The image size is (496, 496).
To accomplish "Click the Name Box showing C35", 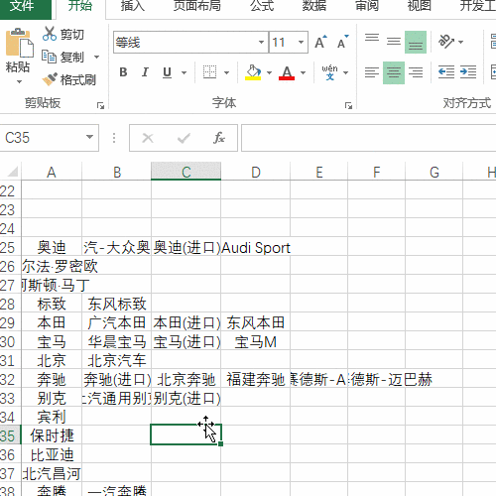I will 43,138.
